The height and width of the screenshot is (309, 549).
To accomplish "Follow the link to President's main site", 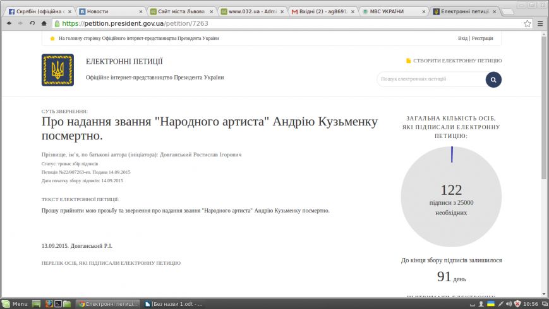I will tap(138, 38).
